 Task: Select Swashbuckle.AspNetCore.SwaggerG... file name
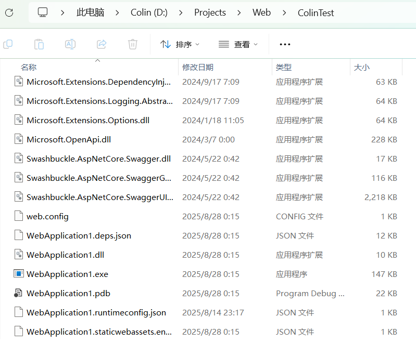tap(99, 178)
